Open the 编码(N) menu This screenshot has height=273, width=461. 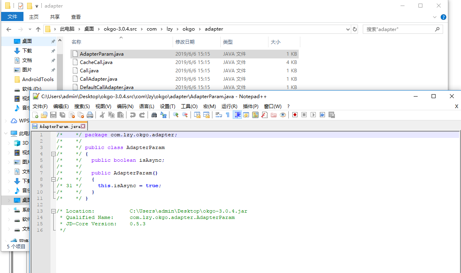(125, 106)
